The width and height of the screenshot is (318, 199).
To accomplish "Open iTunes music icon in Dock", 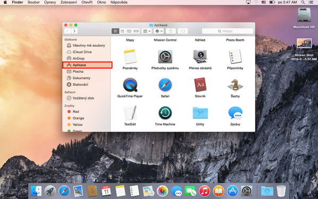I will 204,191.
